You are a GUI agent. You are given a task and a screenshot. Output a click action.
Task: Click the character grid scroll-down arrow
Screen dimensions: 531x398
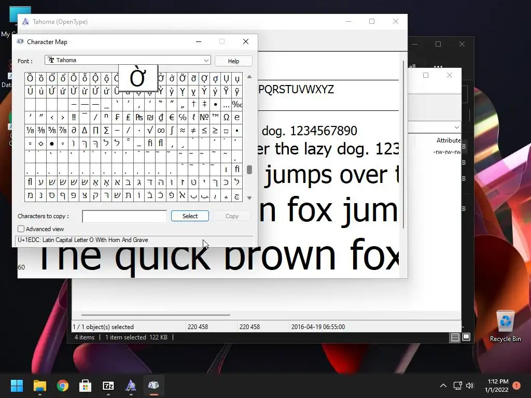pos(249,198)
